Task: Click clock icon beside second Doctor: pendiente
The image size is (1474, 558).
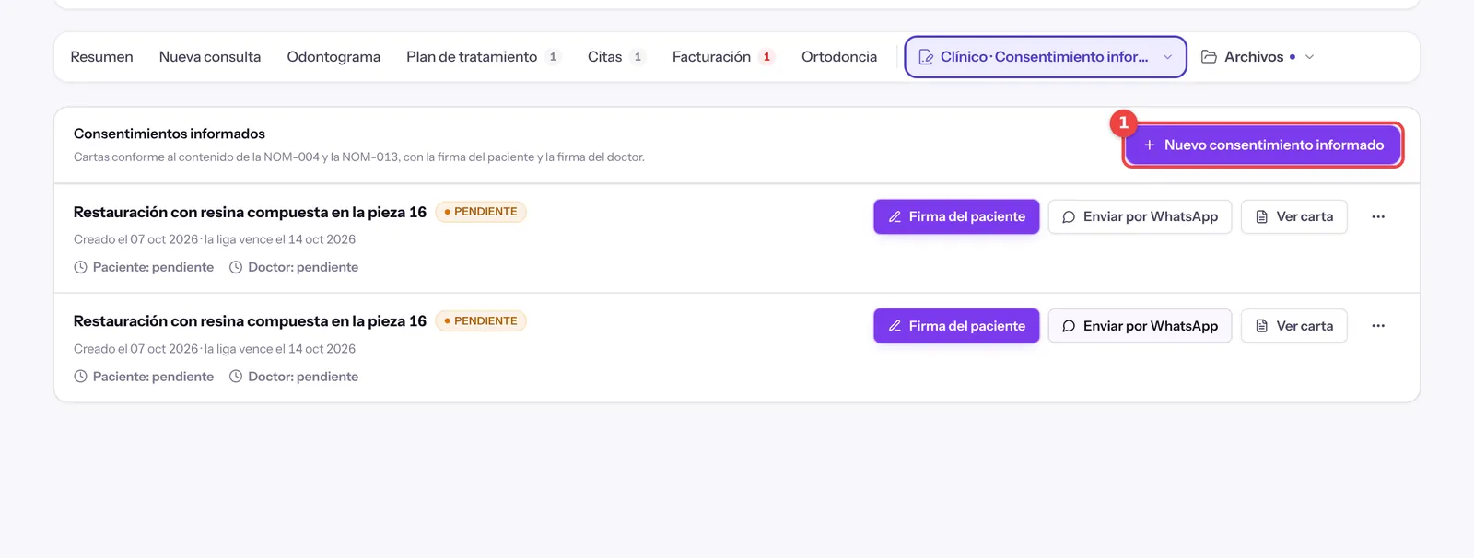Action: click(x=236, y=377)
